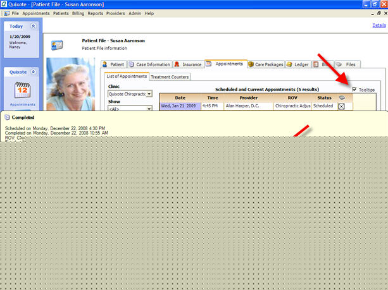Click the Files tab icon
The height and width of the screenshot is (290, 388).
[339, 64]
